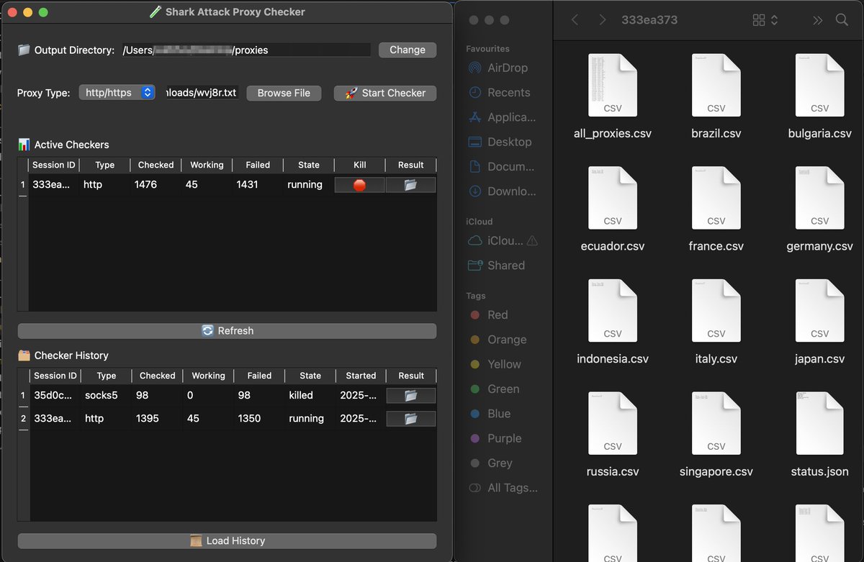Open result folder of killed socks5 session
The width and height of the screenshot is (864, 562).
pyautogui.click(x=410, y=395)
